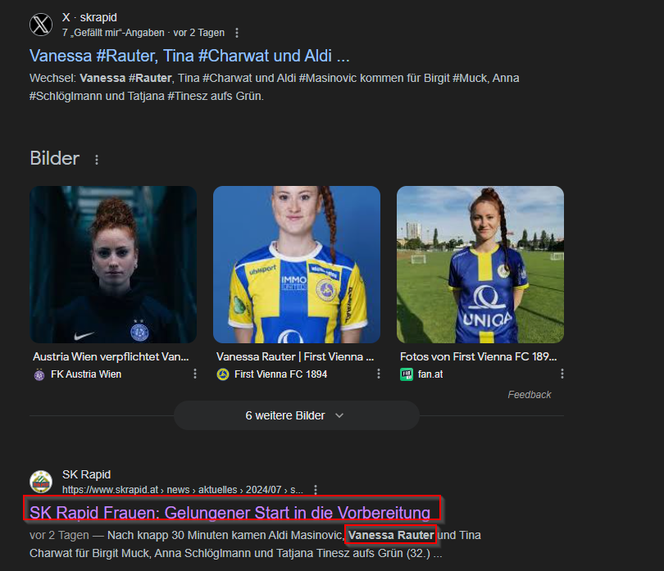
Task: Open more options for the fan.at image
Action: point(562,374)
